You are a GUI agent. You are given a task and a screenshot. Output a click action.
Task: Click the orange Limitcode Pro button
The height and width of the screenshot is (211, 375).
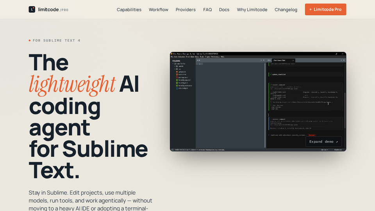coord(325,9)
